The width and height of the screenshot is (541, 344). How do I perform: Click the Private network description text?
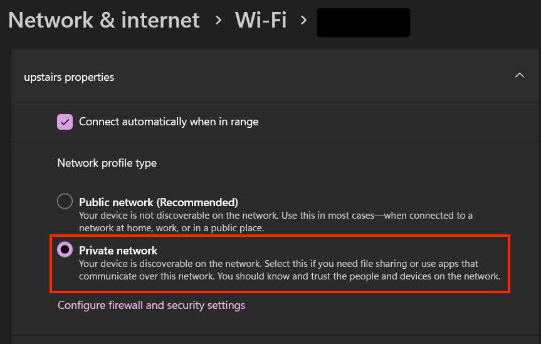click(290, 269)
